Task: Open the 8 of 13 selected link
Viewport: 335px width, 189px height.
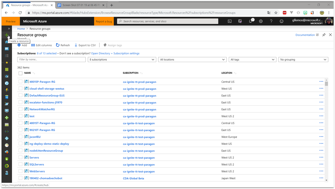Action: pos(47,53)
